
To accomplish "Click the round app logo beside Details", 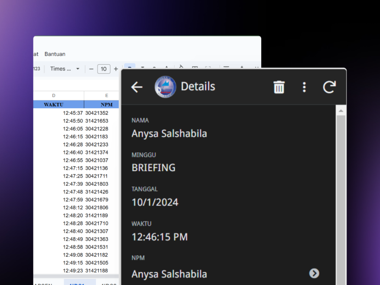I will [x=165, y=87].
